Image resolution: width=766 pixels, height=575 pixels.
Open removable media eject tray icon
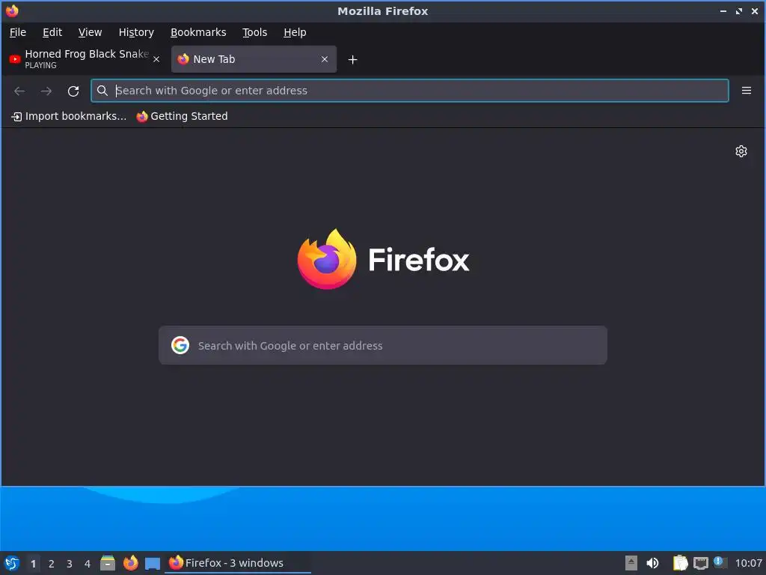click(x=631, y=563)
